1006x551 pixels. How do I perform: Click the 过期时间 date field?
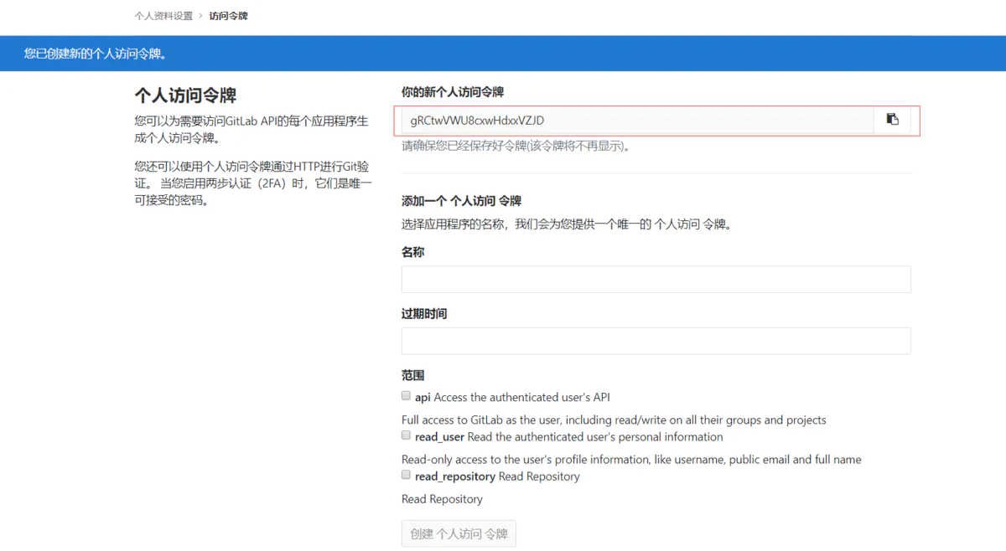click(x=656, y=341)
